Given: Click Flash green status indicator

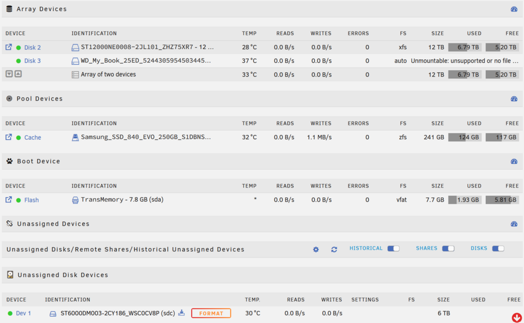Looking at the screenshot, I should 18,200.
